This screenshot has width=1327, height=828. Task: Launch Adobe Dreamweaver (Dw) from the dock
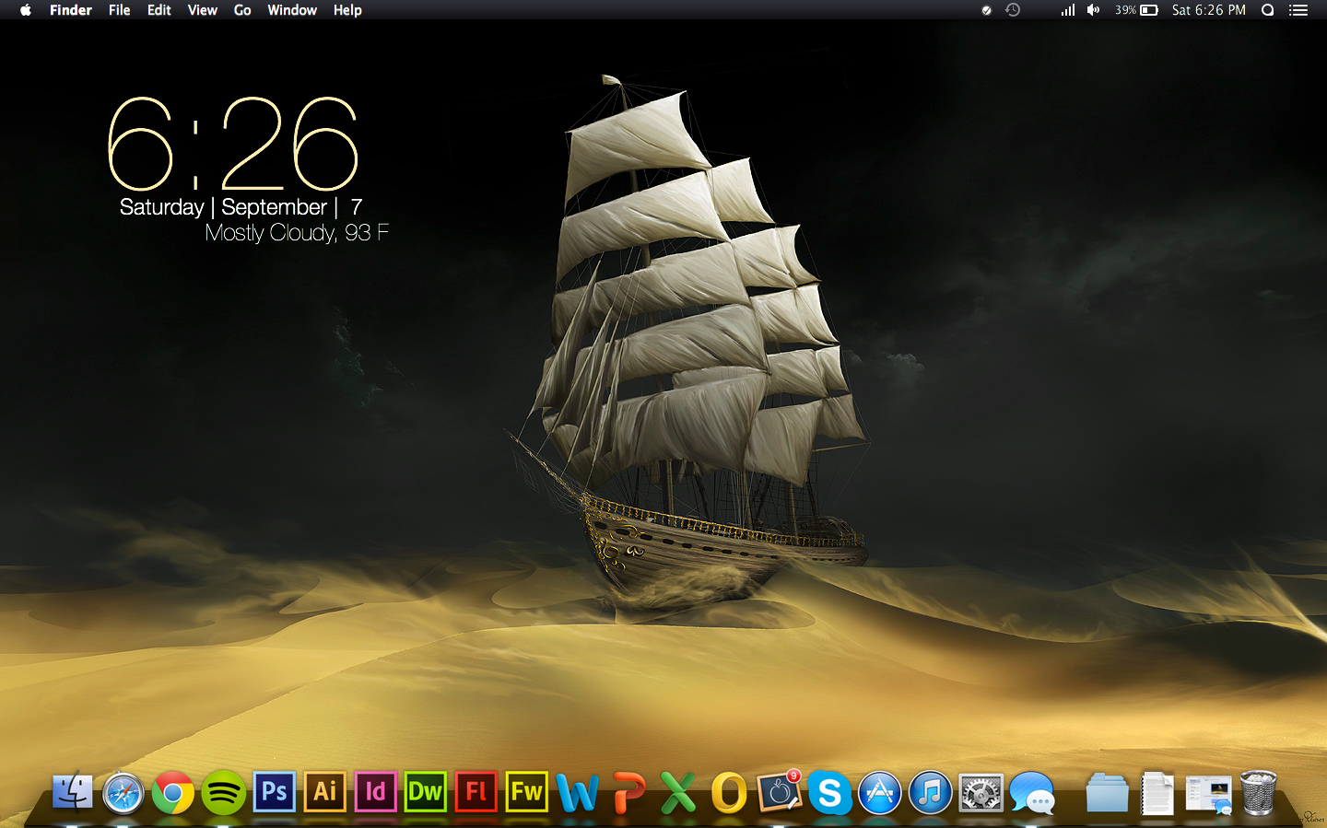(426, 791)
